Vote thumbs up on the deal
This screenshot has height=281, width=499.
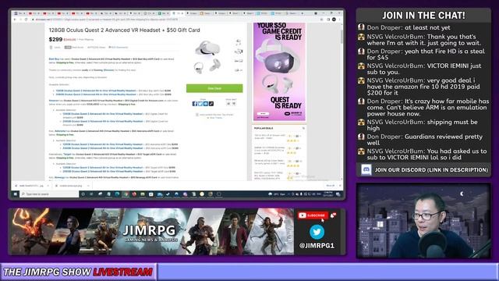(228, 104)
